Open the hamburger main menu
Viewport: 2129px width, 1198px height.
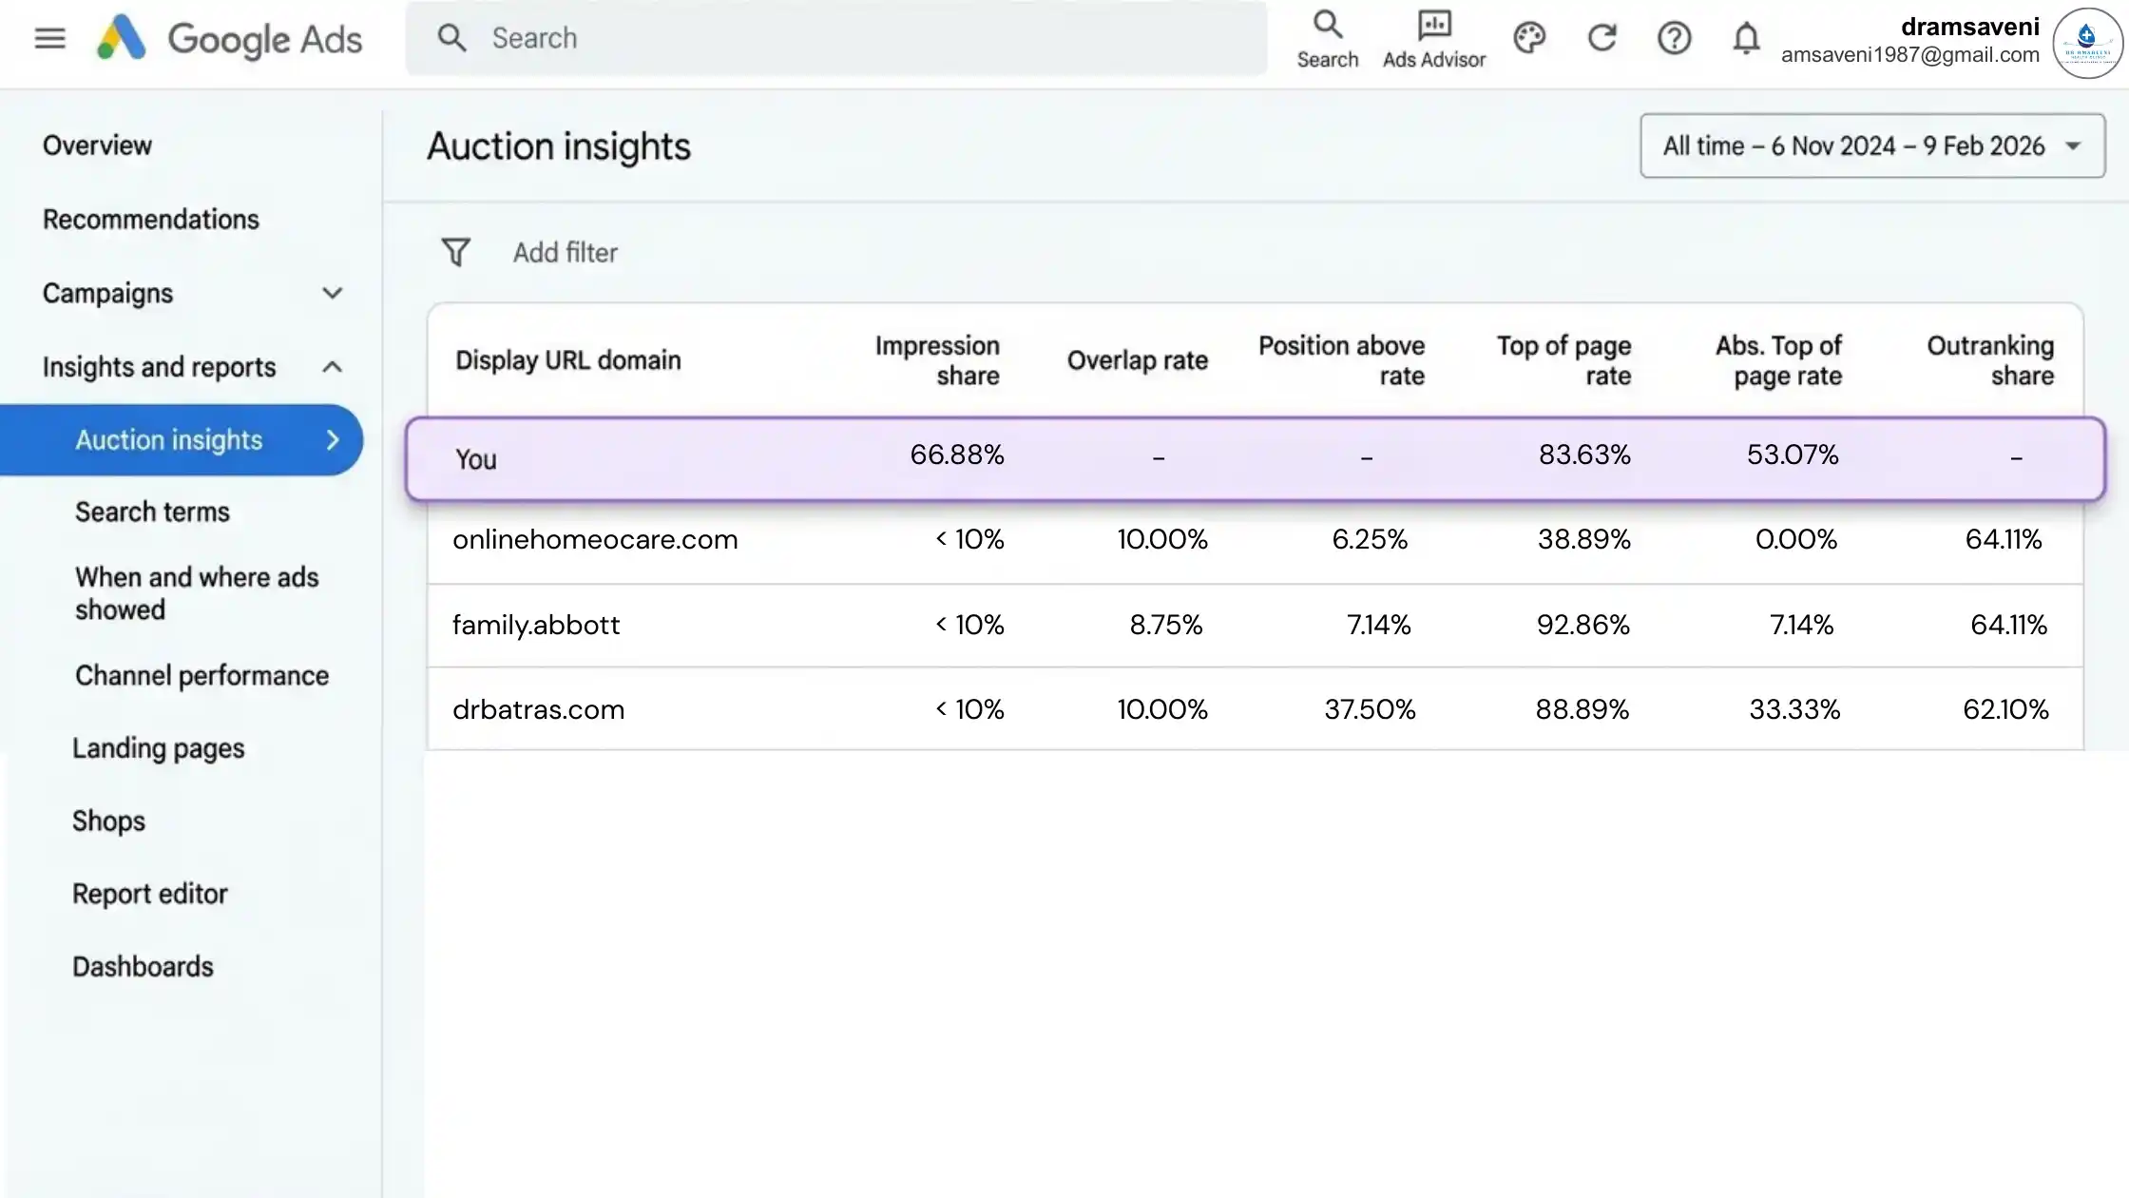[49, 39]
